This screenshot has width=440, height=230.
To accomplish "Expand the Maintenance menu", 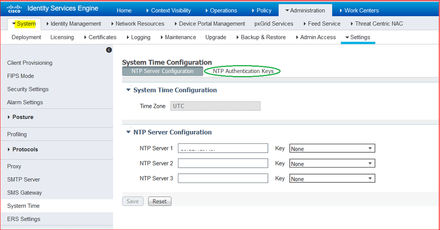I will point(178,37).
